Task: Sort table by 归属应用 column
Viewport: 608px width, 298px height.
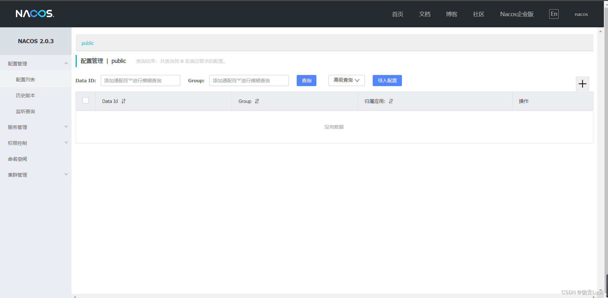Action: point(391,101)
